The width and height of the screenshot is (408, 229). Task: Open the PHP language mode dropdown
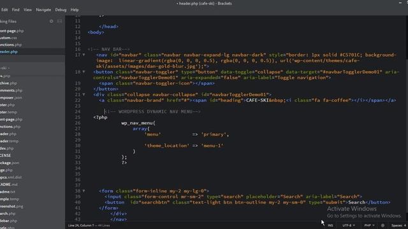[x=369, y=225]
